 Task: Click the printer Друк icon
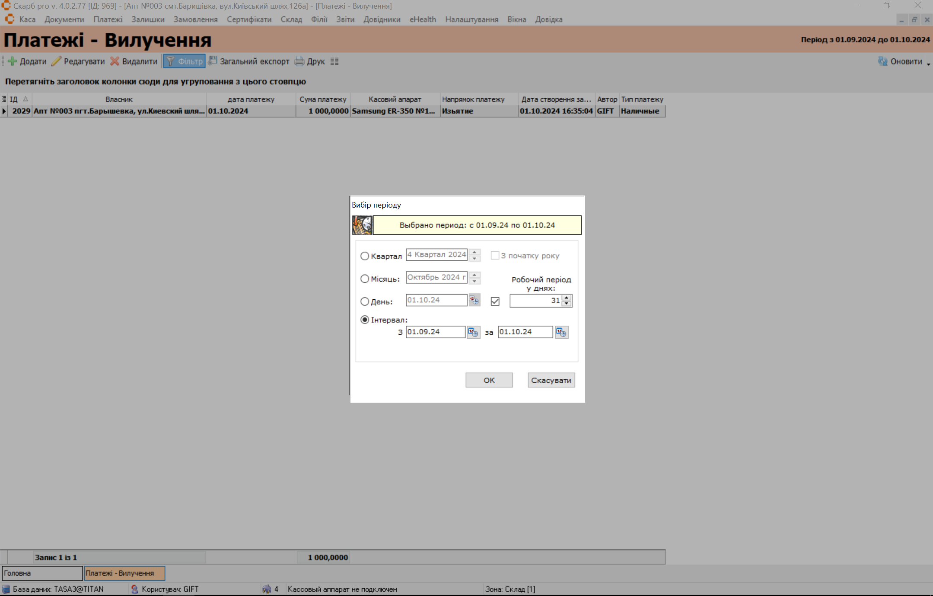coord(299,61)
